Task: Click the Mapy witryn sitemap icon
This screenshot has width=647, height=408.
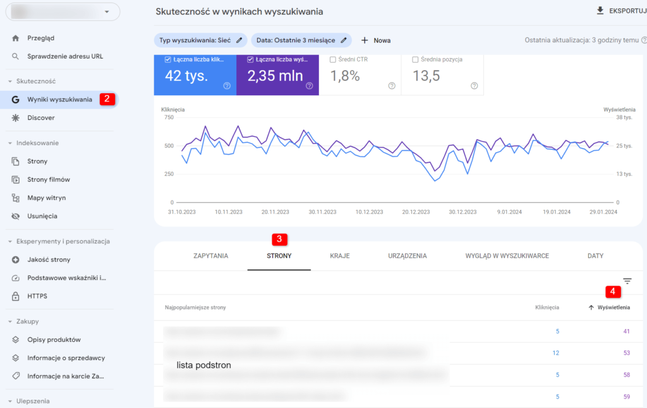Action: coord(15,197)
